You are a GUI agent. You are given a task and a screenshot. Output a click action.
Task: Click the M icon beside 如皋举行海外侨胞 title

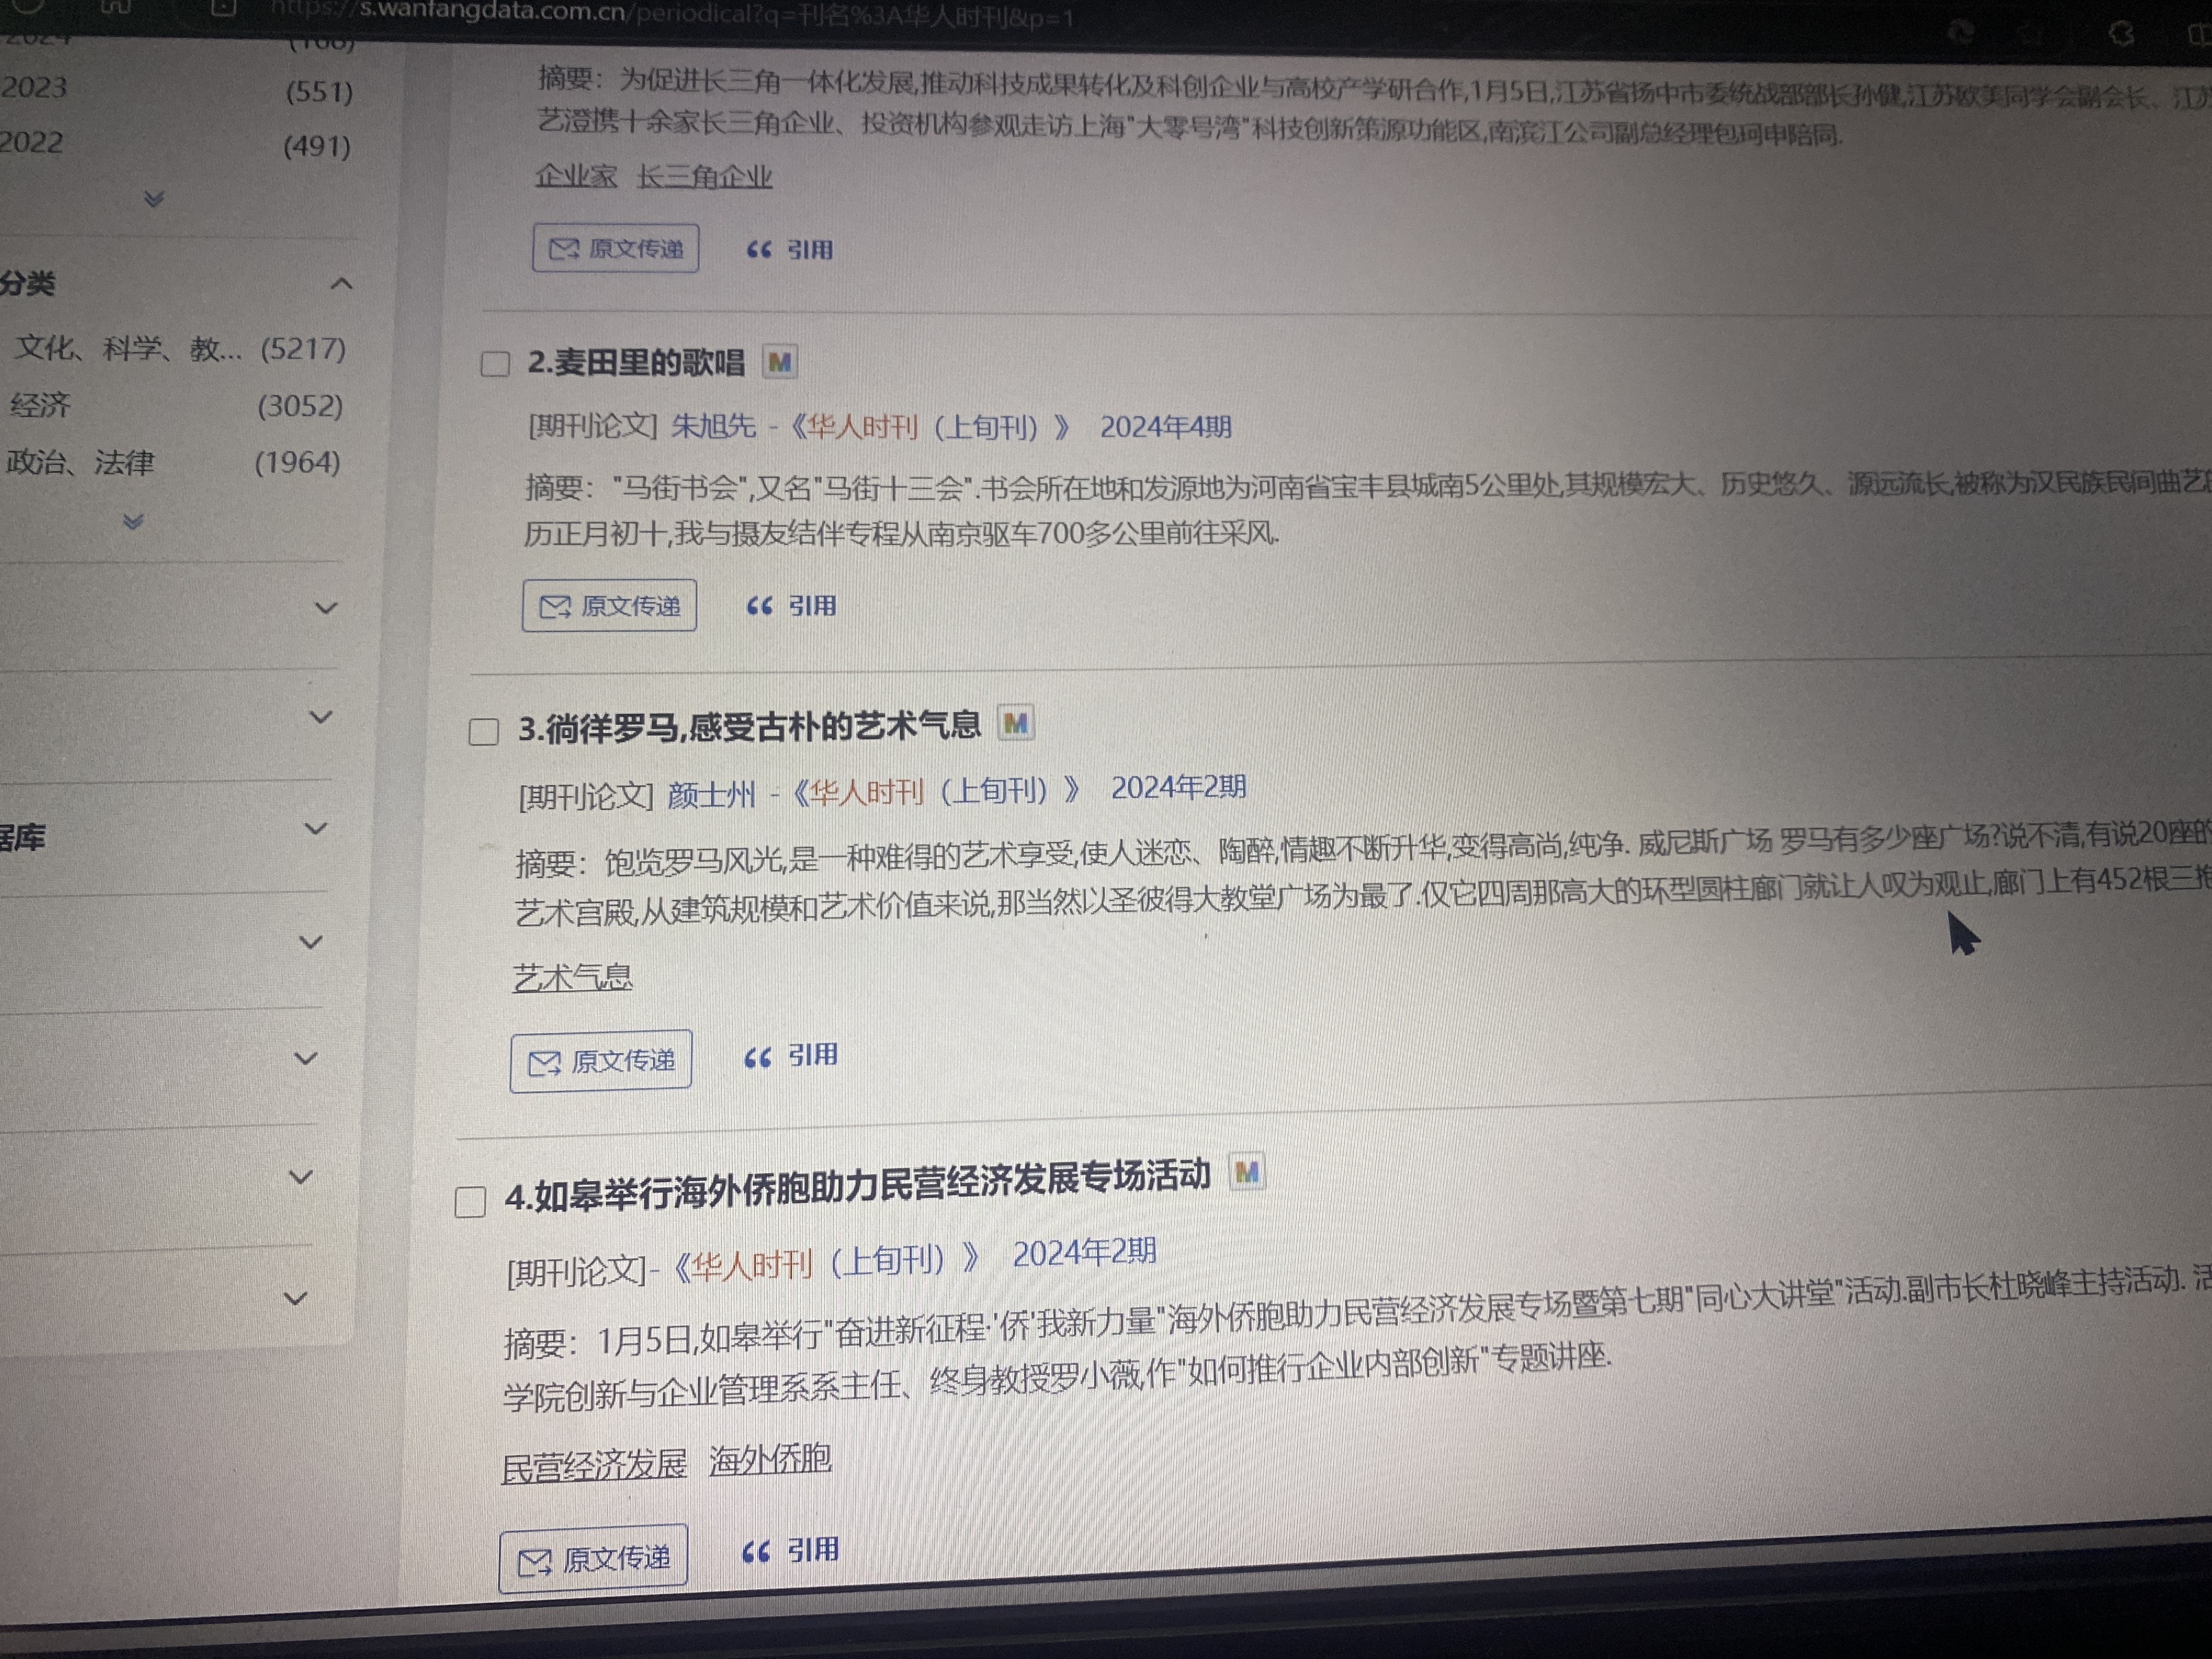[x=1246, y=1172]
